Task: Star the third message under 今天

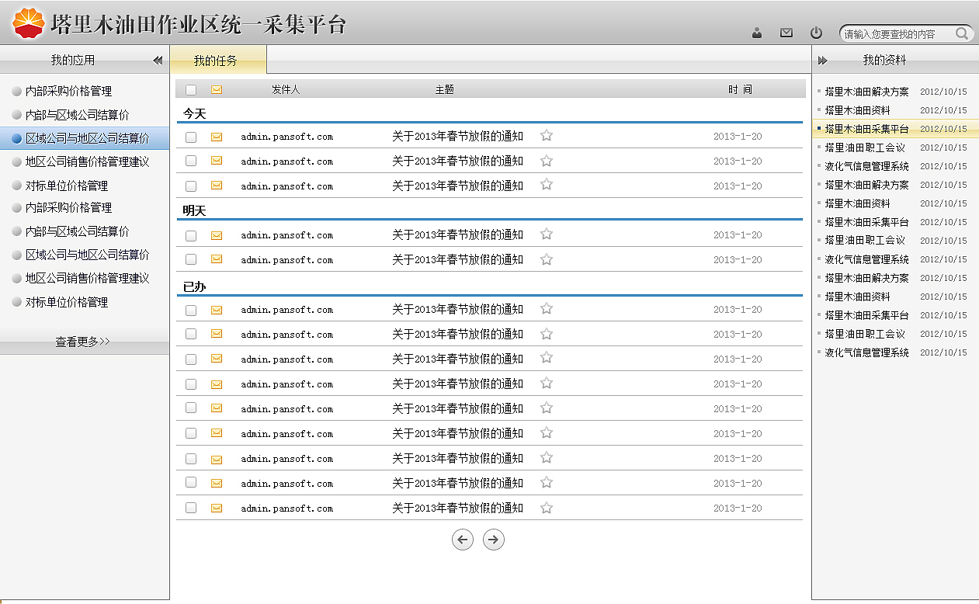Action: (547, 185)
